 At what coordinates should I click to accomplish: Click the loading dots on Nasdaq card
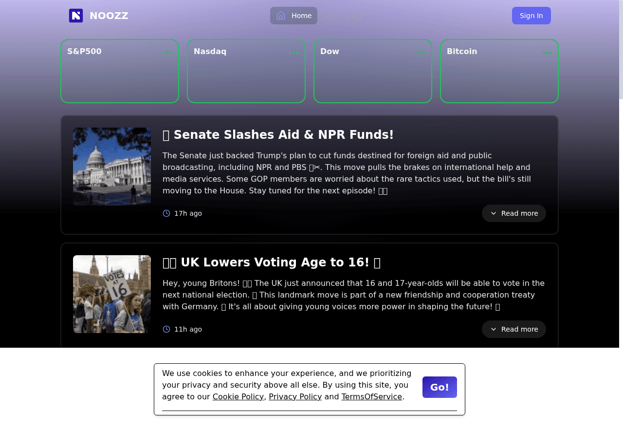click(294, 53)
